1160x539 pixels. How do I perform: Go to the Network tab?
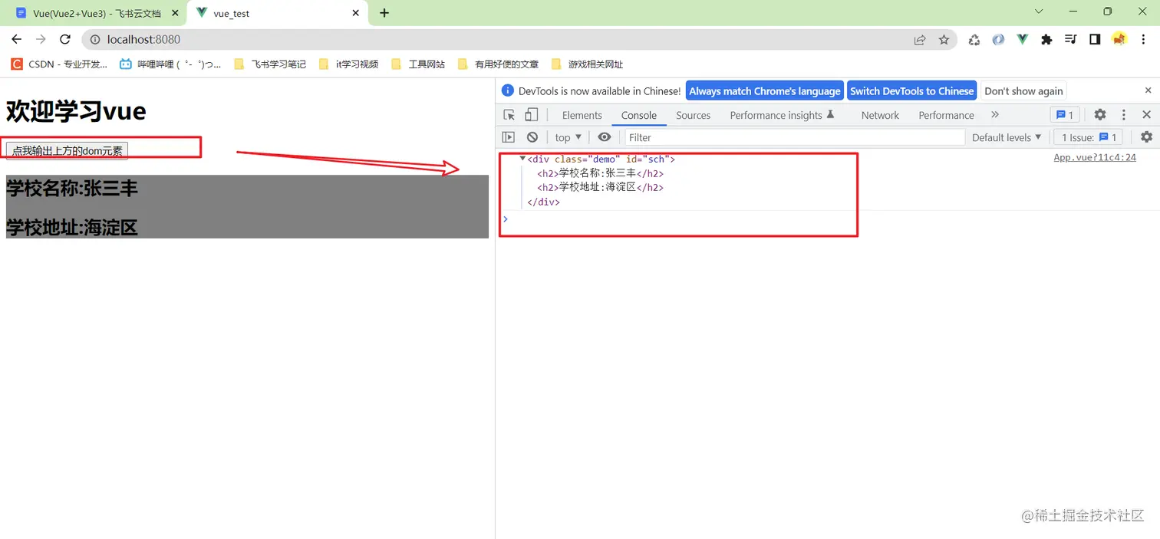(x=880, y=115)
